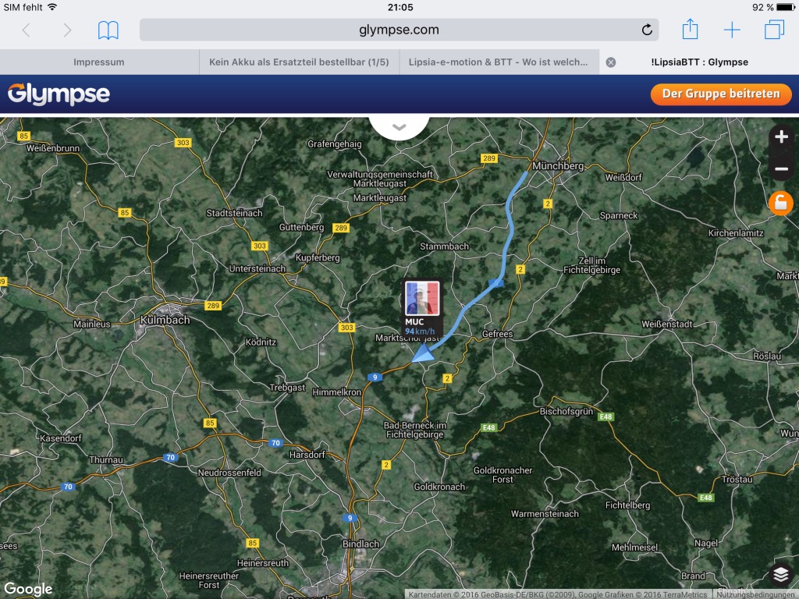Switch to the Impressum tab
Screen dimensions: 799x599
(x=99, y=62)
